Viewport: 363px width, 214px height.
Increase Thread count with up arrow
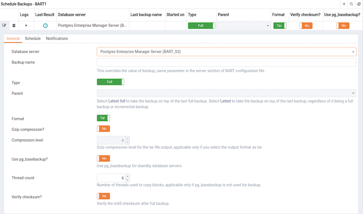127,176
